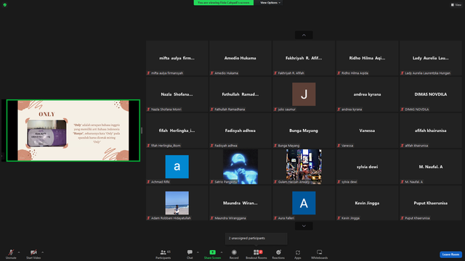Open video options arrow next to Start Video

tap(43, 252)
